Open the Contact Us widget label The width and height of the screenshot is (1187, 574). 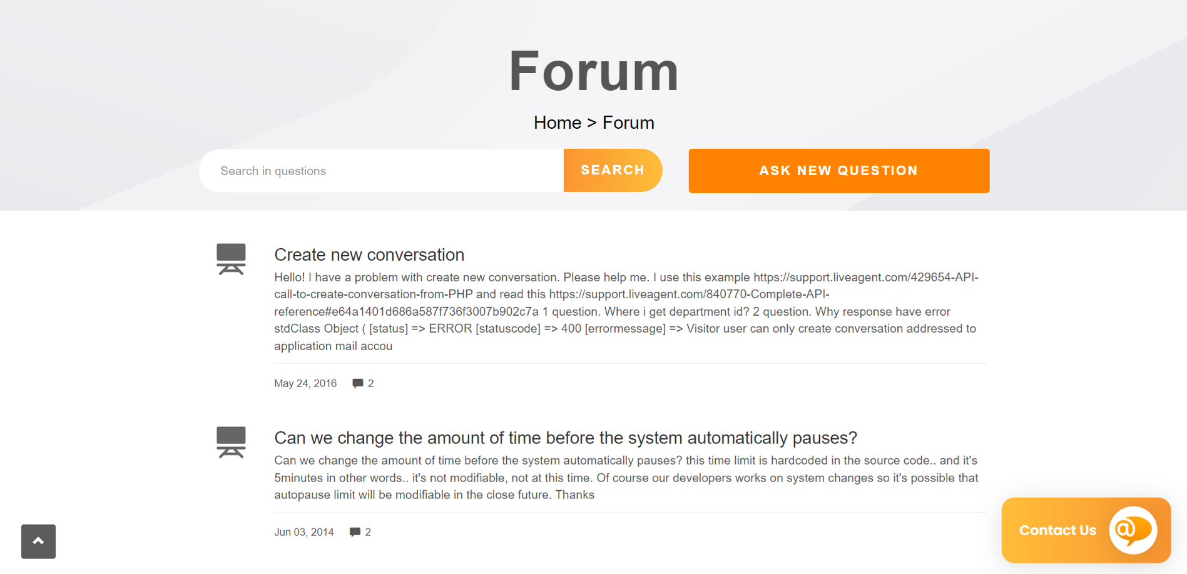coord(1057,530)
